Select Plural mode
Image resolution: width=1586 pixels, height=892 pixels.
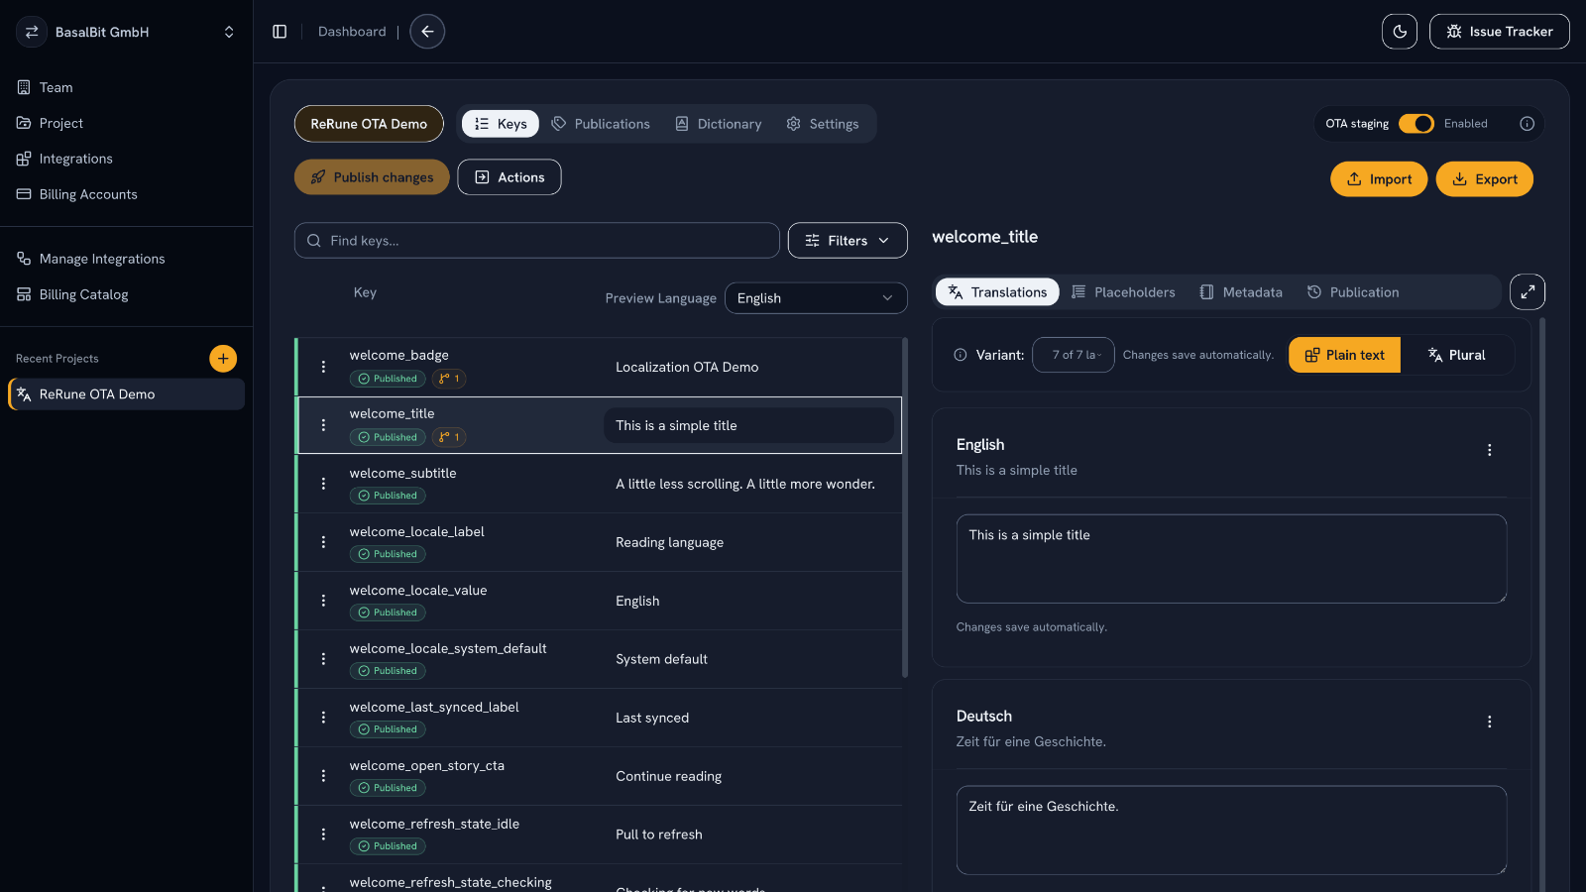click(x=1456, y=355)
